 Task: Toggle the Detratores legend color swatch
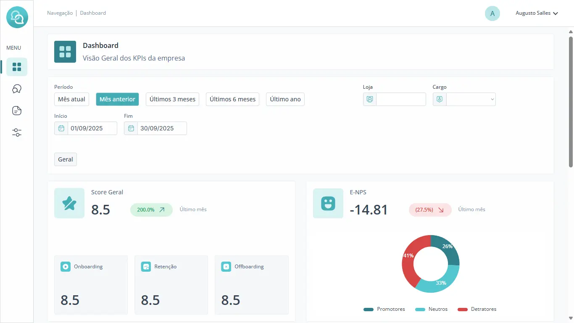click(x=462, y=310)
